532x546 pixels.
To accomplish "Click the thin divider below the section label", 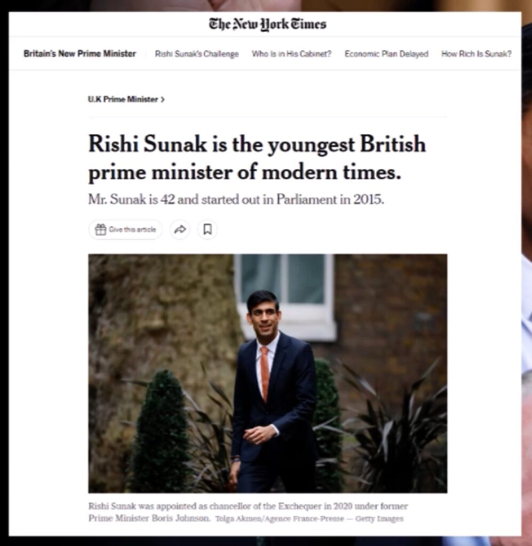I will (267, 117).
